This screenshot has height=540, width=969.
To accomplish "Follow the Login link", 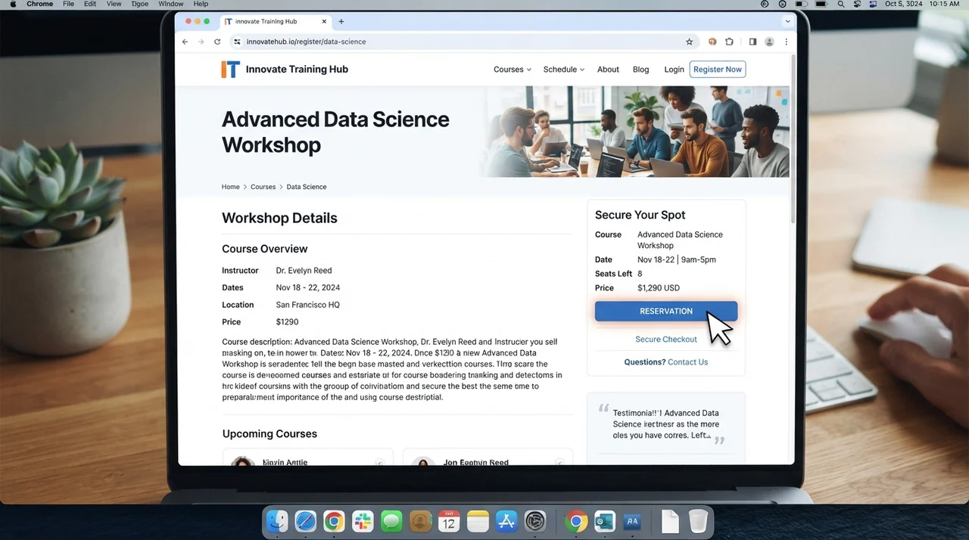I will [x=674, y=70].
